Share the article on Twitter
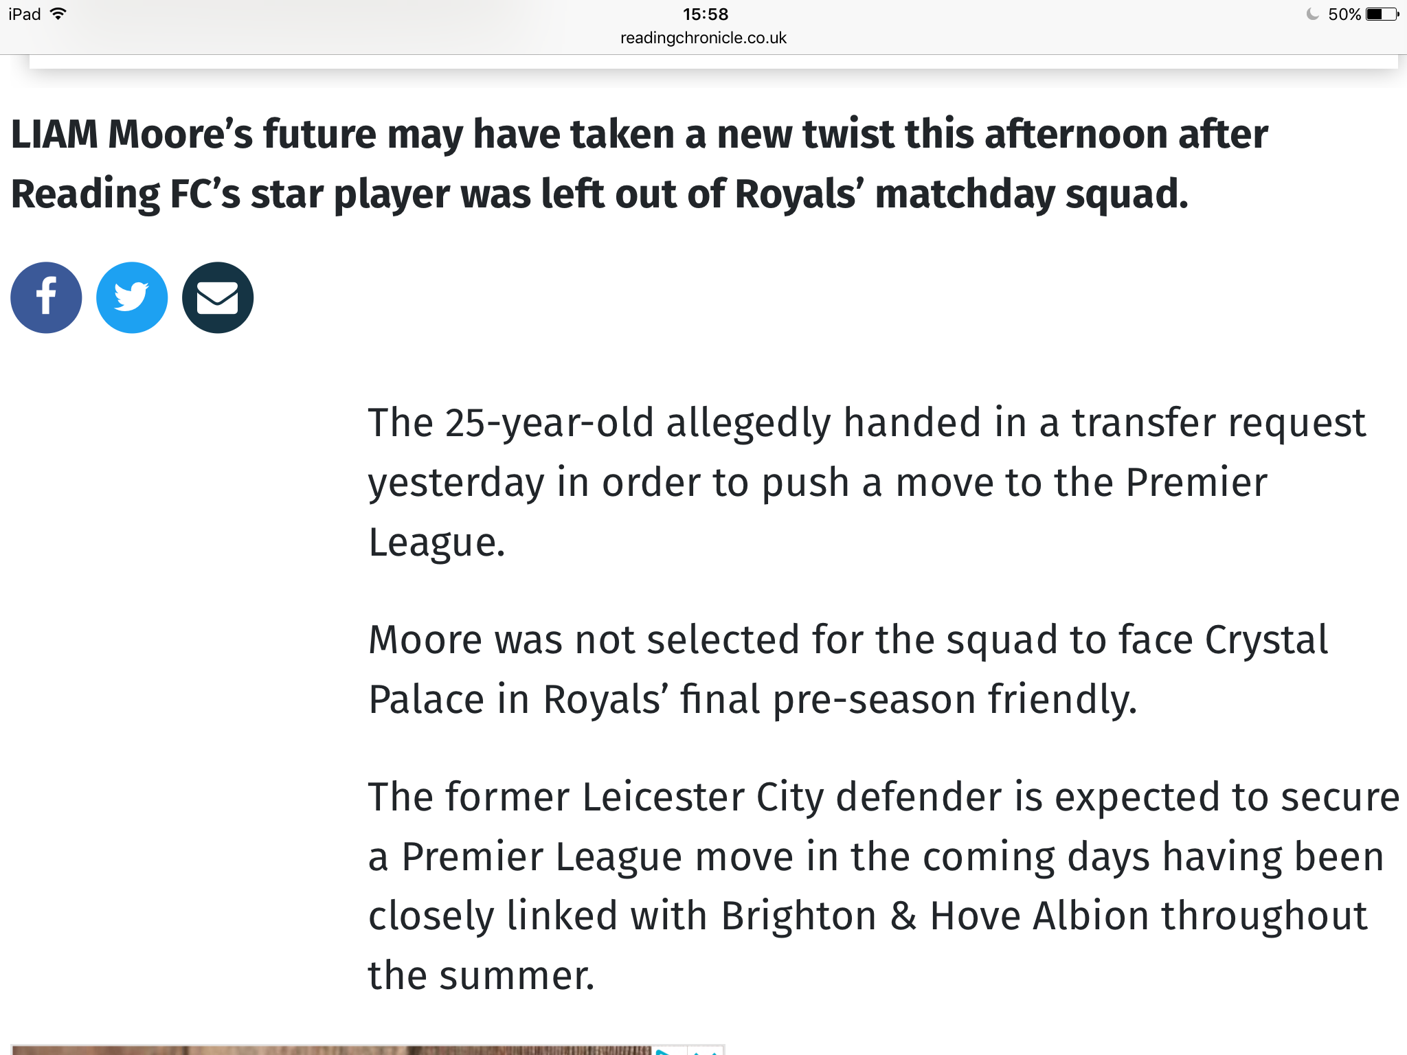1407x1055 pixels. (132, 297)
